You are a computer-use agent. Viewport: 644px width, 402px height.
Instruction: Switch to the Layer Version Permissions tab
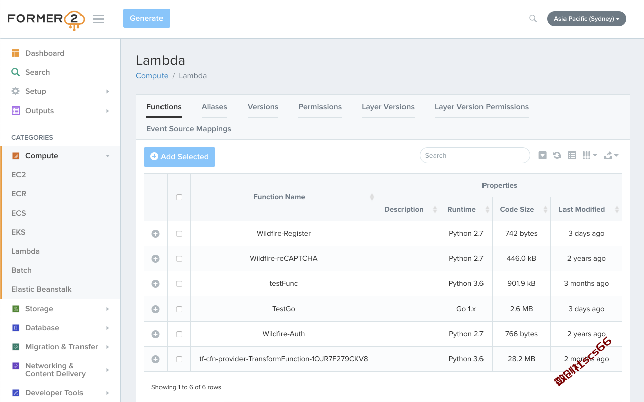pyautogui.click(x=481, y=107)
